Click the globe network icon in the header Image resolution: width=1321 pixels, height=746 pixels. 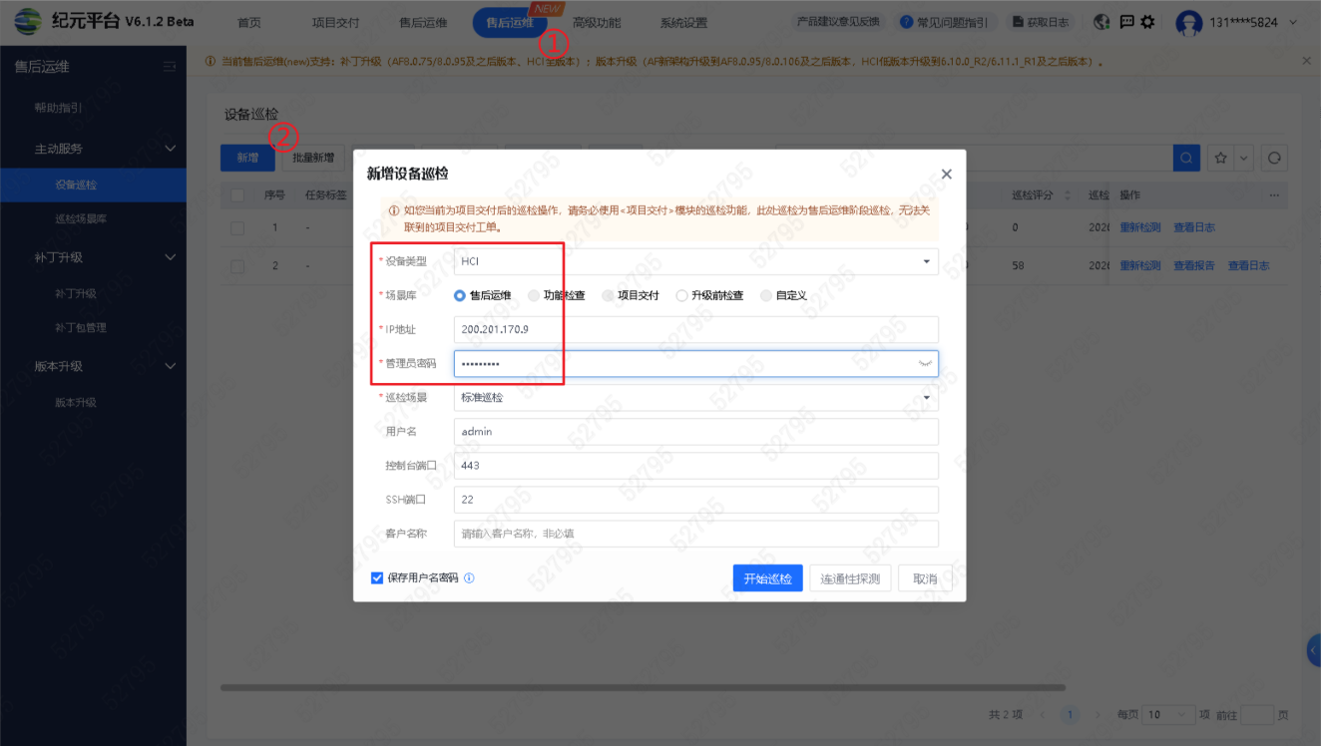coord(1101,22)
